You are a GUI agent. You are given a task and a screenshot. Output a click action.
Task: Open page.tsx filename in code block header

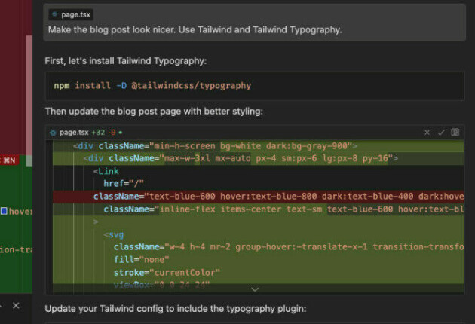tap(74, 133)
